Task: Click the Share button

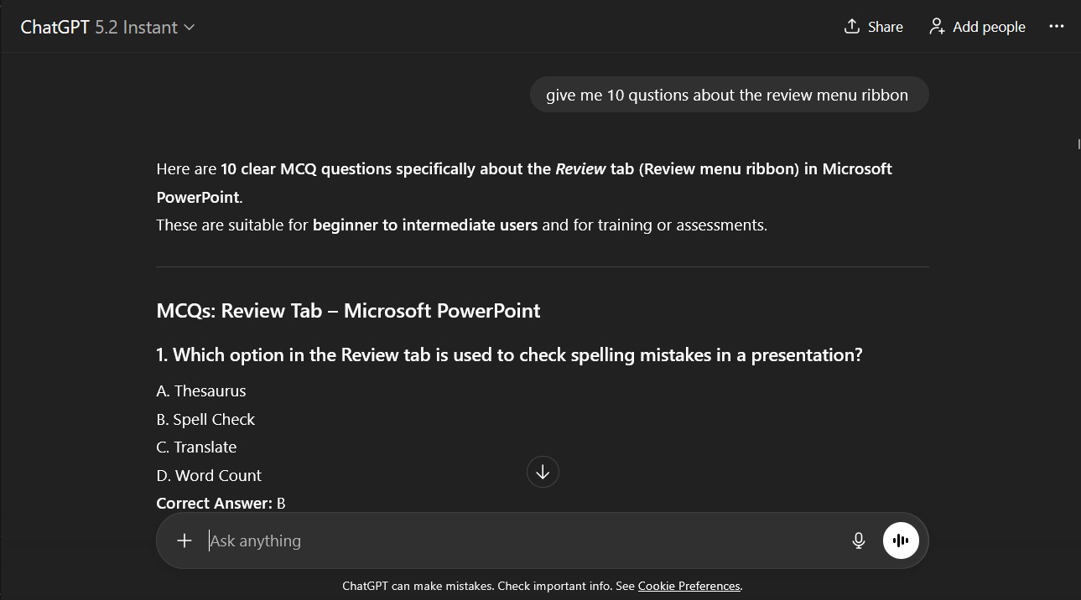Action: 873,27
